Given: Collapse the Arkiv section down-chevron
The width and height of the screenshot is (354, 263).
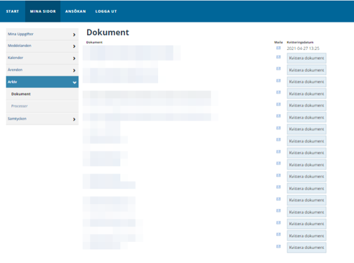Looking at the screenshot, I should click(74, 82).
